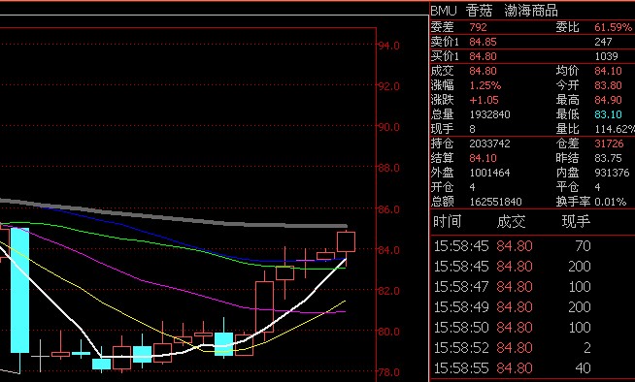Click the 时间 column header

pos(447,221)
